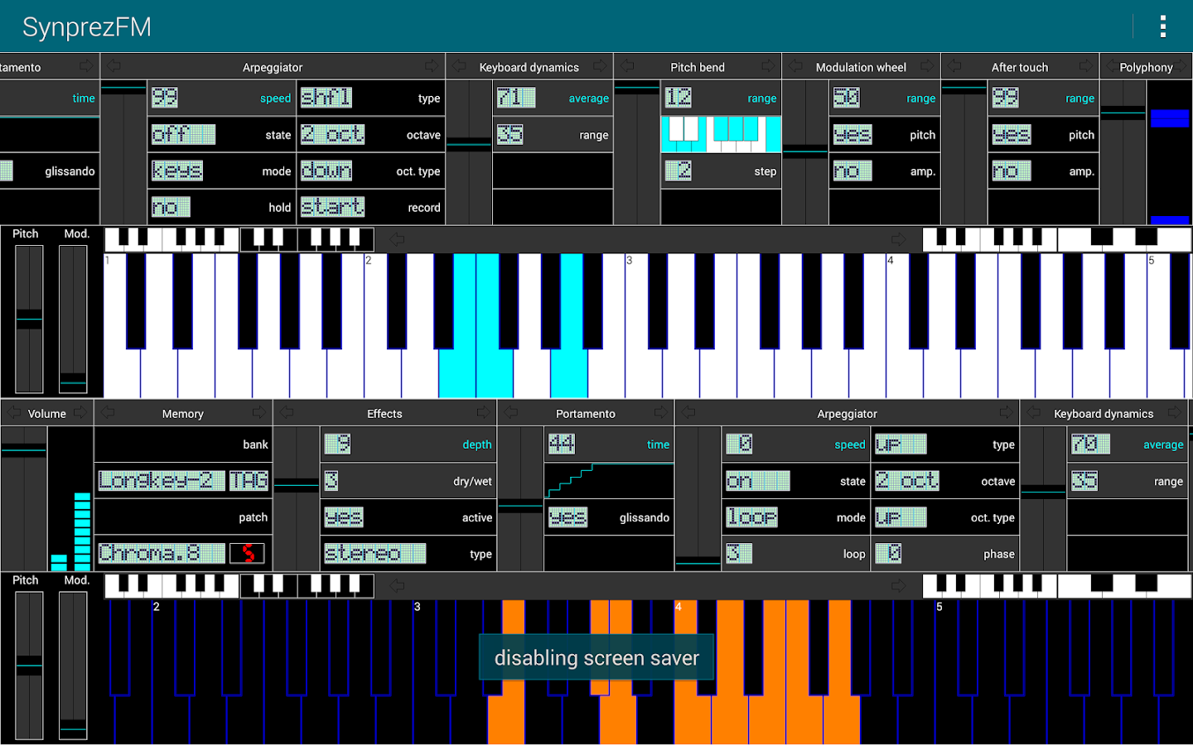Toggle the arpeggiator state off display
This screenshot has height=745, width=1193.
click(183, 134)
